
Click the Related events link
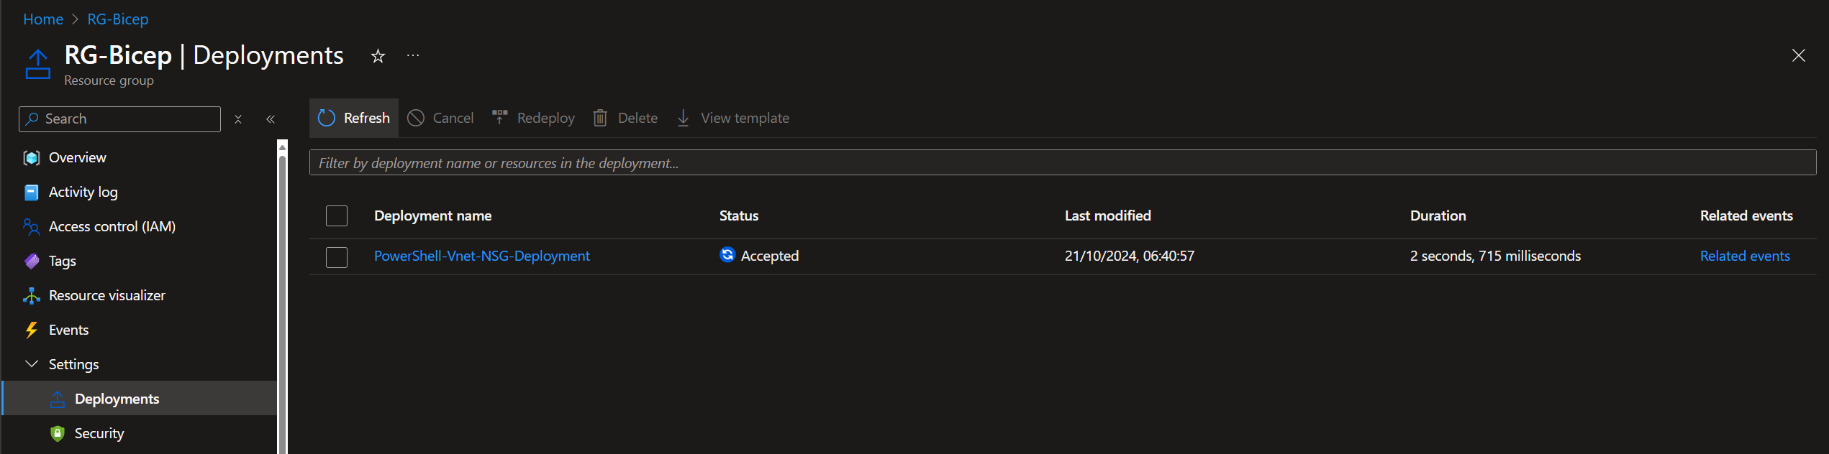[x=1744, y=256]
